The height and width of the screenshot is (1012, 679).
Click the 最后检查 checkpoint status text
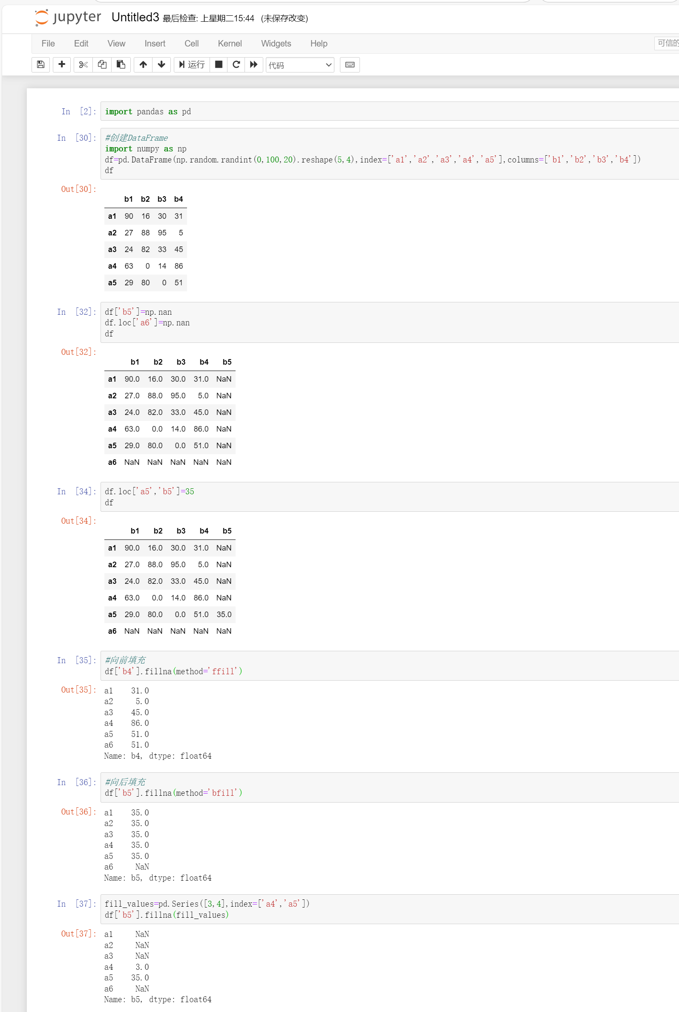(208, 18)
